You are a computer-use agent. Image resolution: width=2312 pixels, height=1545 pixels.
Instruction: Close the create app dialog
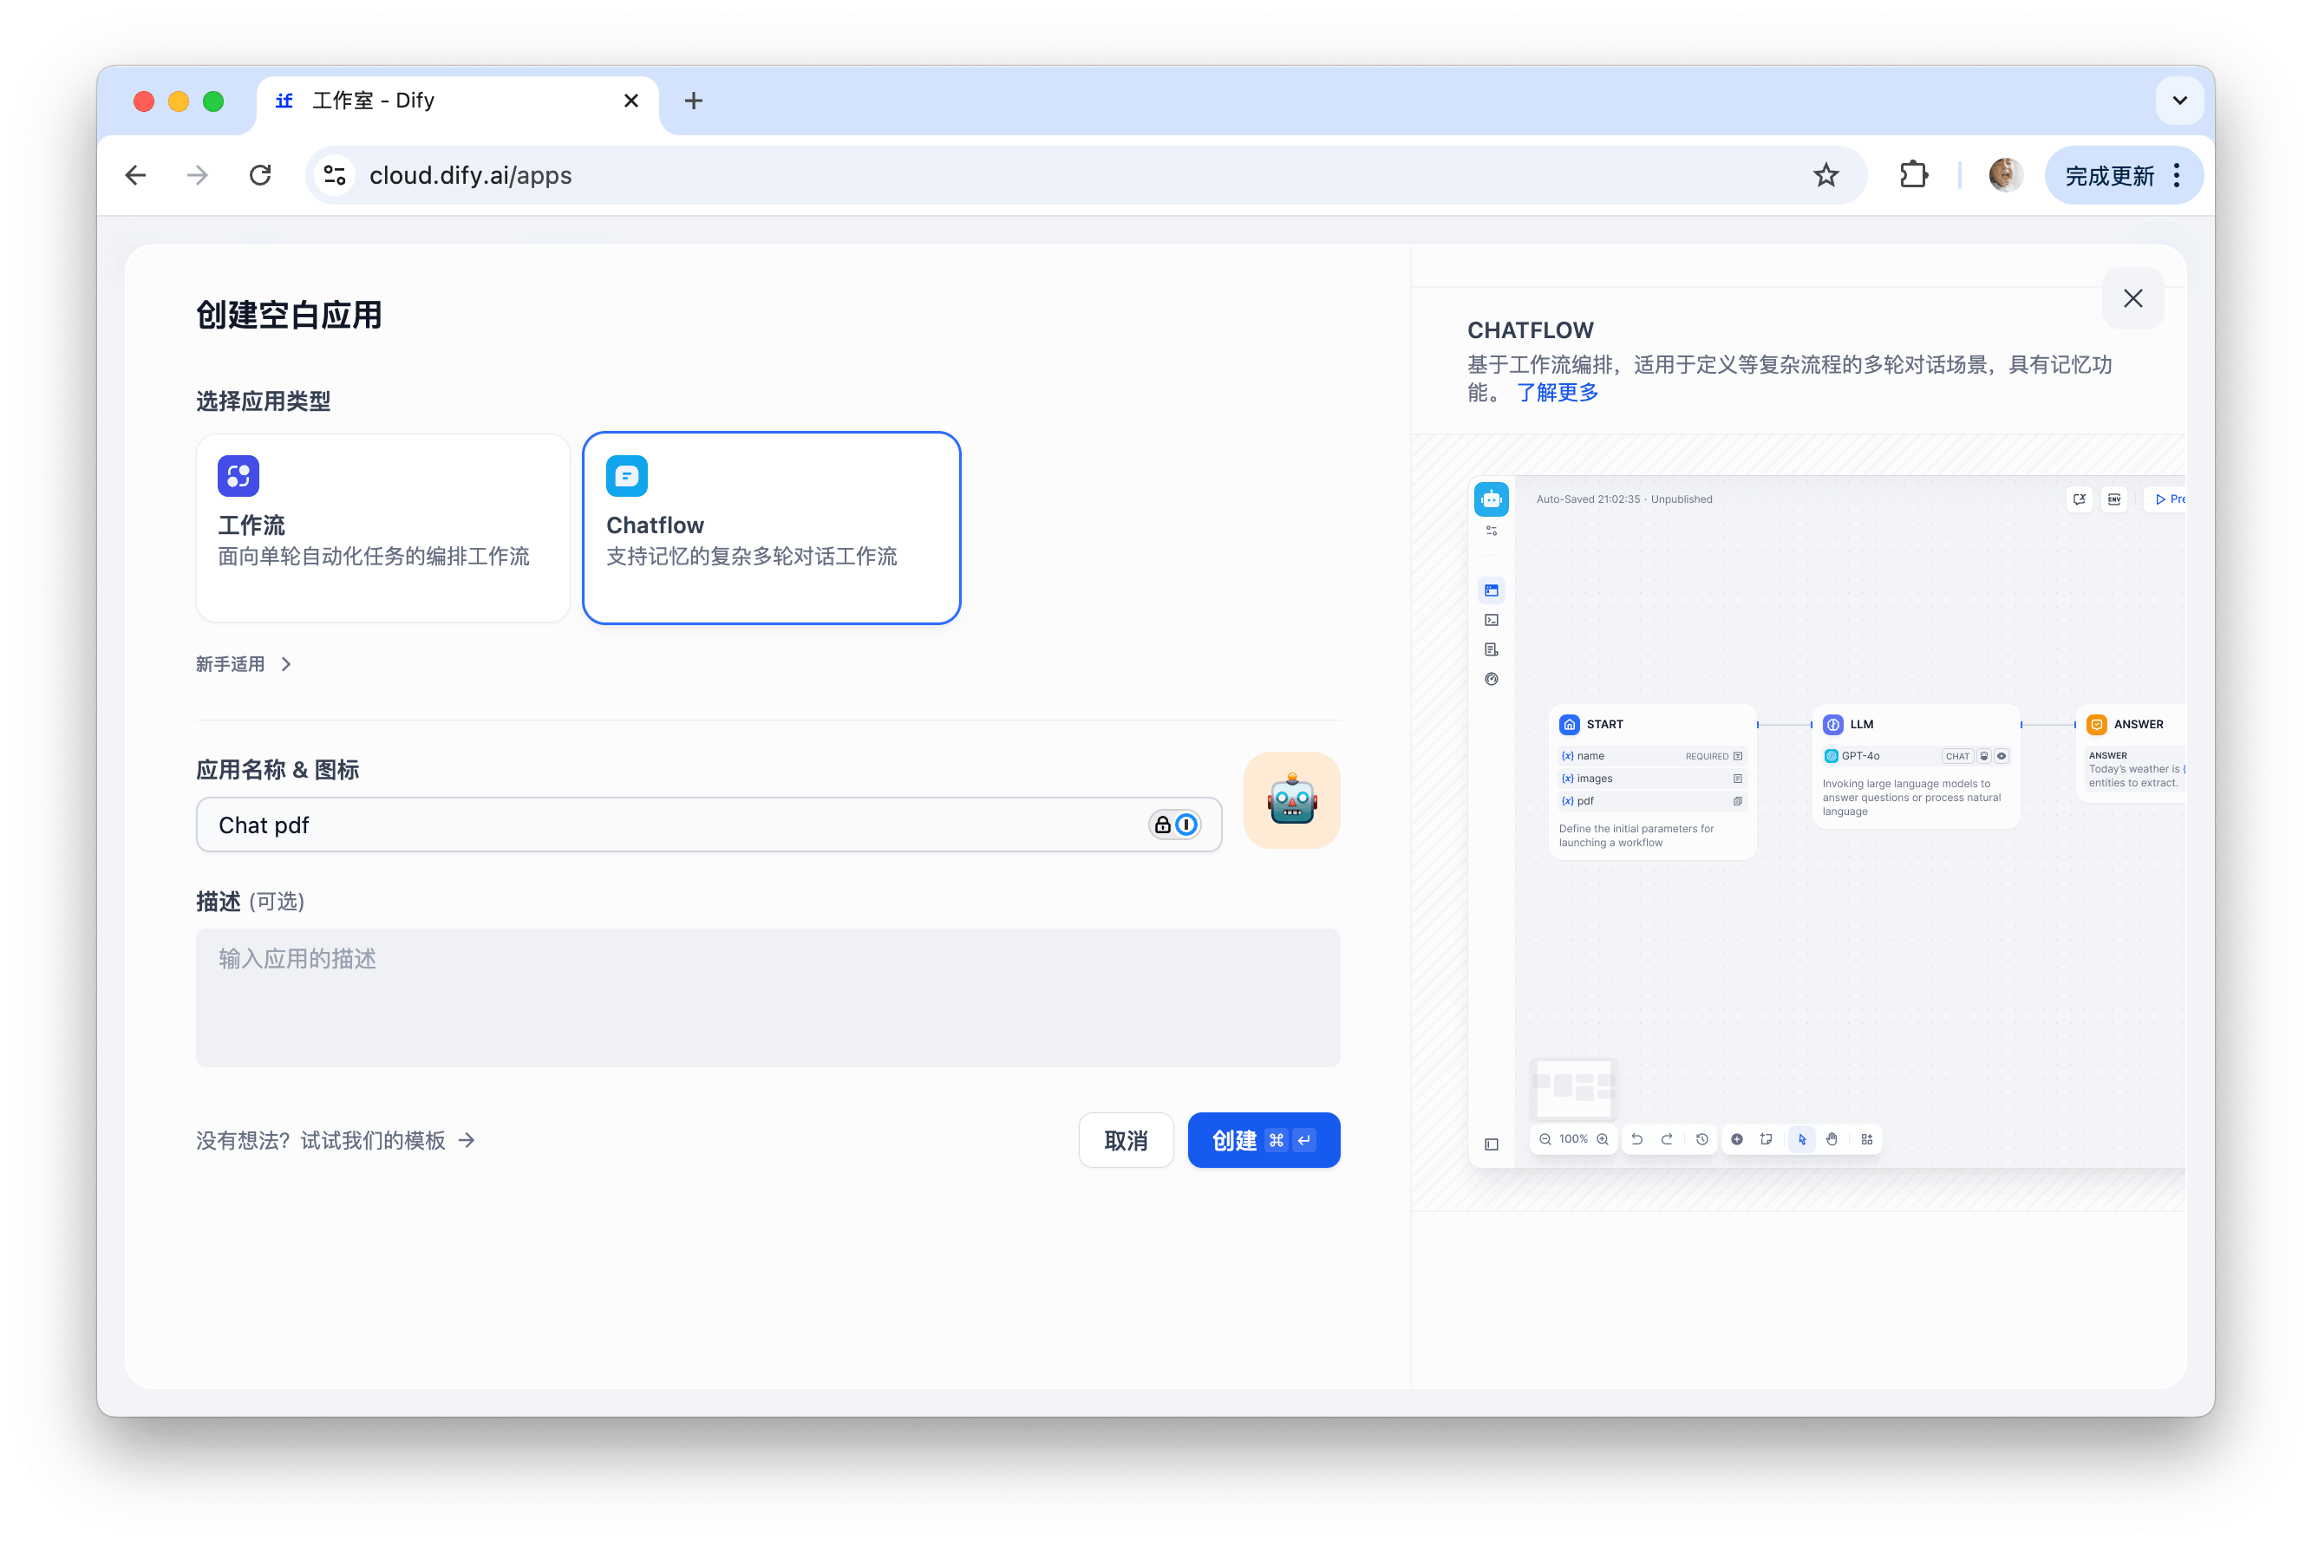(2132, 298)
